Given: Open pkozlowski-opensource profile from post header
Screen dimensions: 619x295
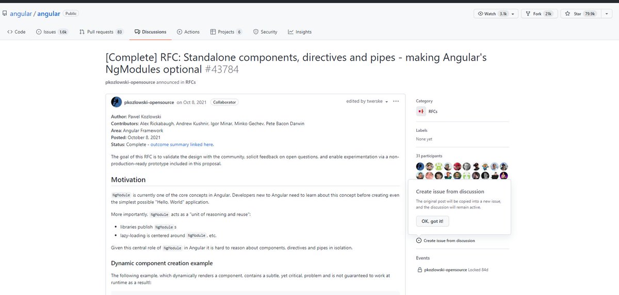Looking at the screenshot, I should pos(149,102).
